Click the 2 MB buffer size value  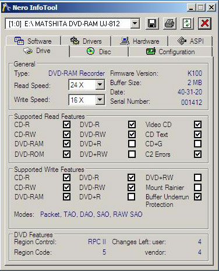195,83
